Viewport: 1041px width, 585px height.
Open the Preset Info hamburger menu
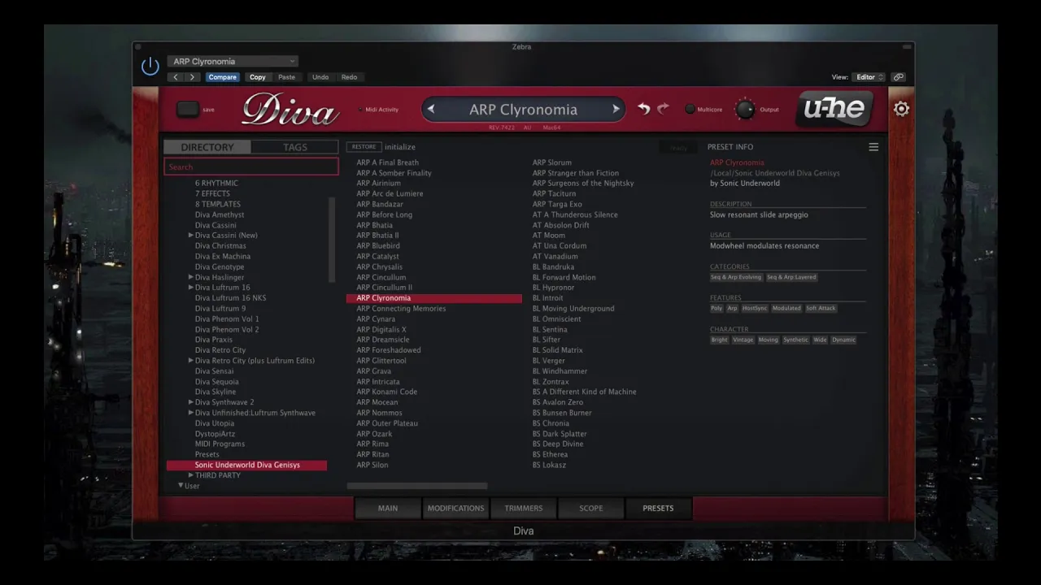[x=873, y=147]
